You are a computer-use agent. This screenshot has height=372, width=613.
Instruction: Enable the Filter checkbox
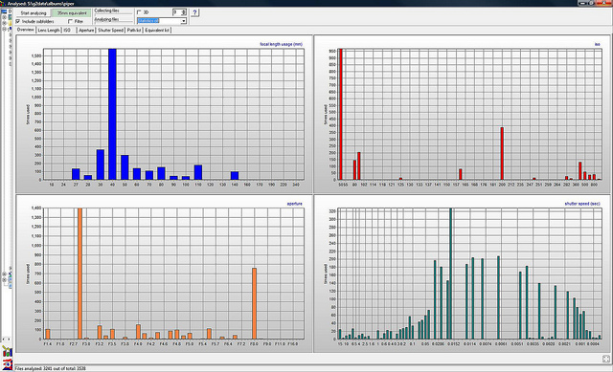70,21
